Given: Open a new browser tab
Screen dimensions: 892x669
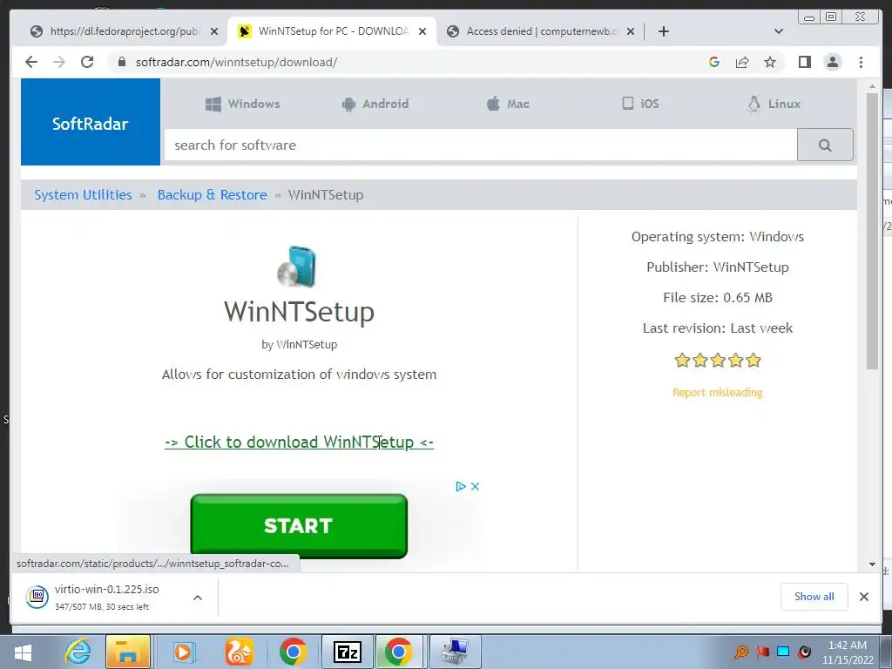Looking at the screenshot, I should click(663, 31).
